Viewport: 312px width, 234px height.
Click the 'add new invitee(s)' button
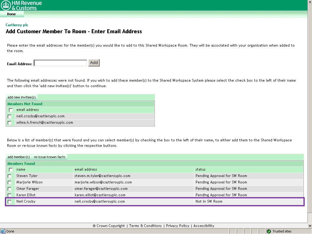22,97
